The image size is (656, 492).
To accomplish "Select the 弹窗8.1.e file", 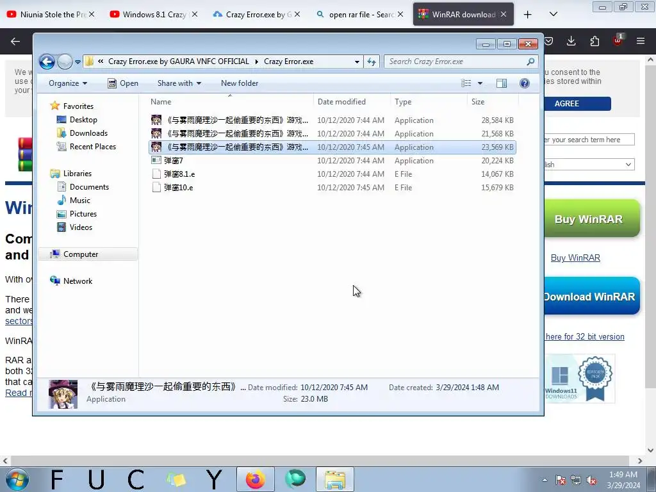I will tap(332, 174).
